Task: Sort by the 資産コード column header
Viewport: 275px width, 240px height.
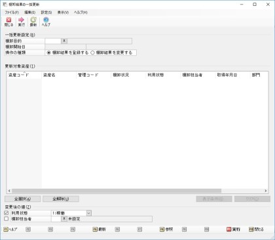Action: 24,75
